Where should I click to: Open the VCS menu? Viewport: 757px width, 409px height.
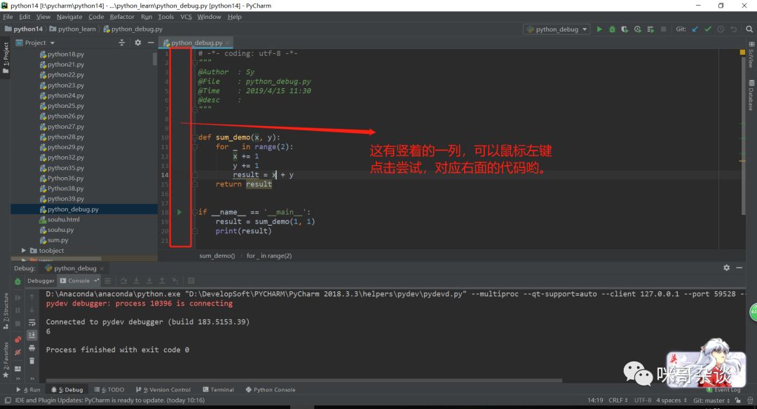click(186, 17)
